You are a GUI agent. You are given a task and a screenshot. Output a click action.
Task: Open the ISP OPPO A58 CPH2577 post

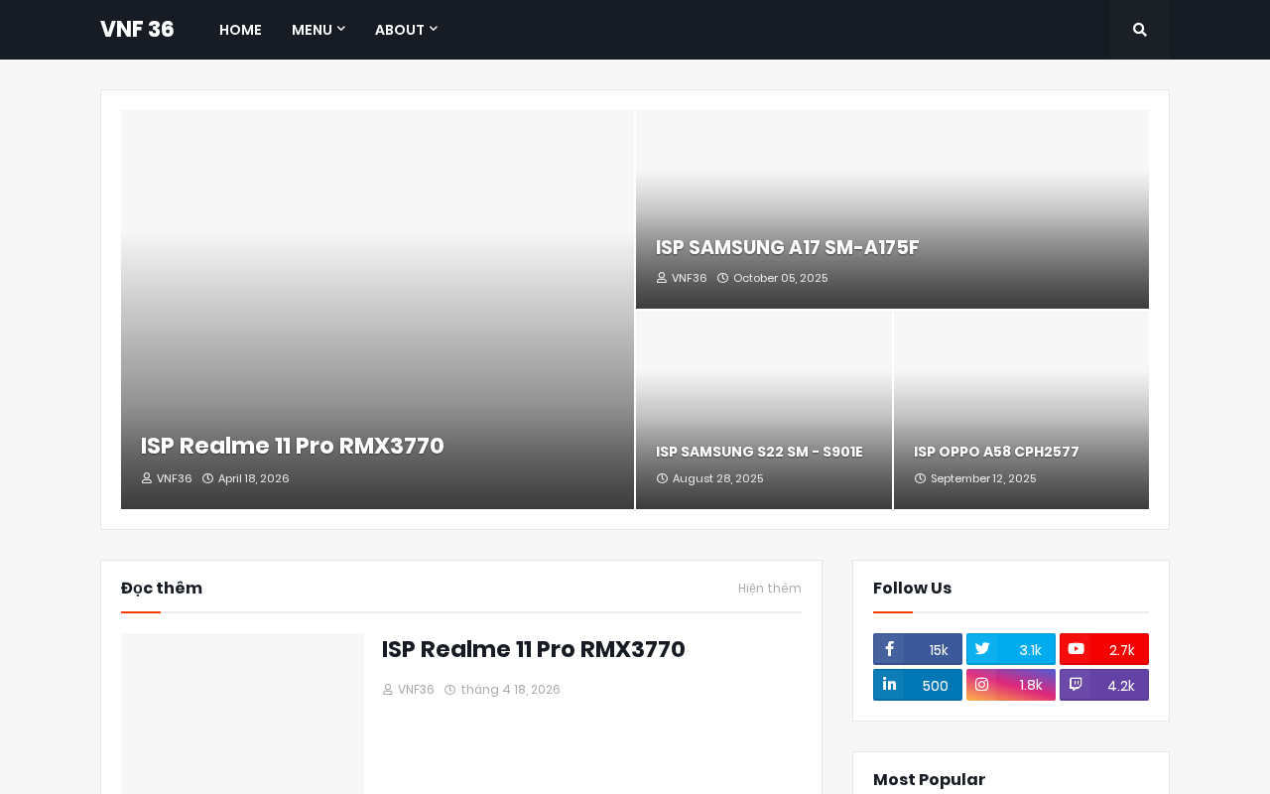pyautogui.click(x=996, y=452)
